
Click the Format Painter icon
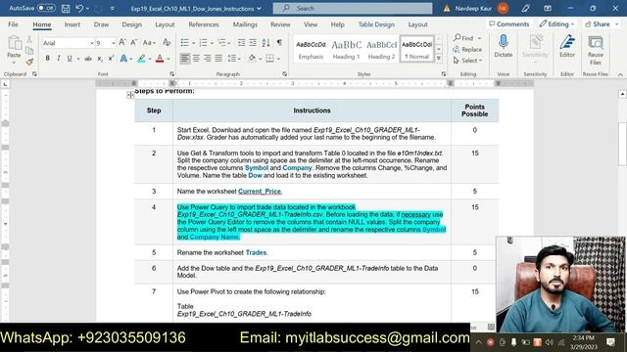click(29, 62)
